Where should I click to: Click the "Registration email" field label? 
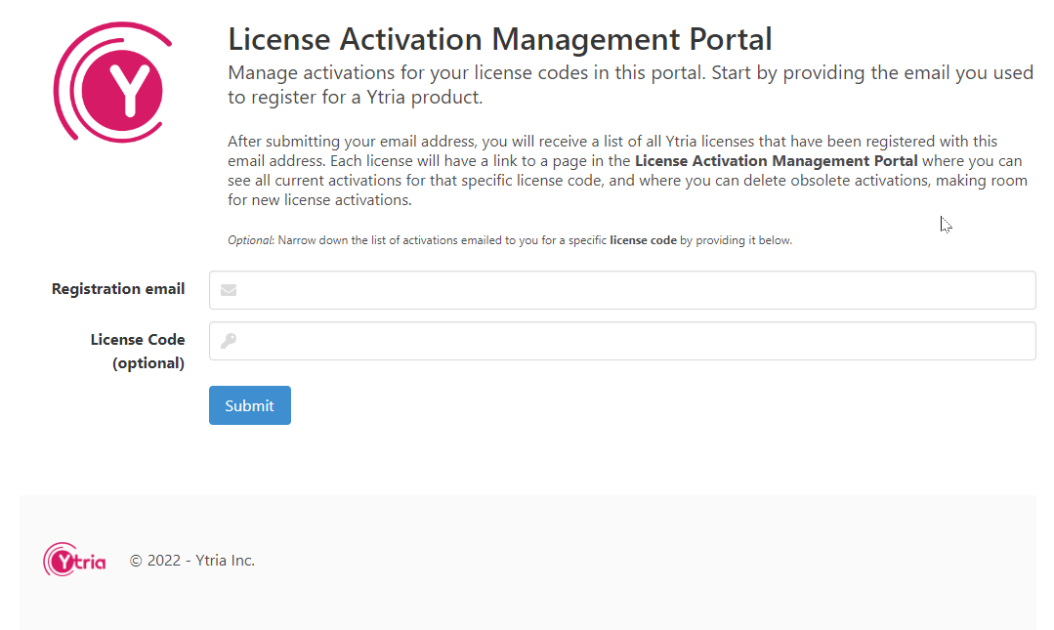(118, 289)
